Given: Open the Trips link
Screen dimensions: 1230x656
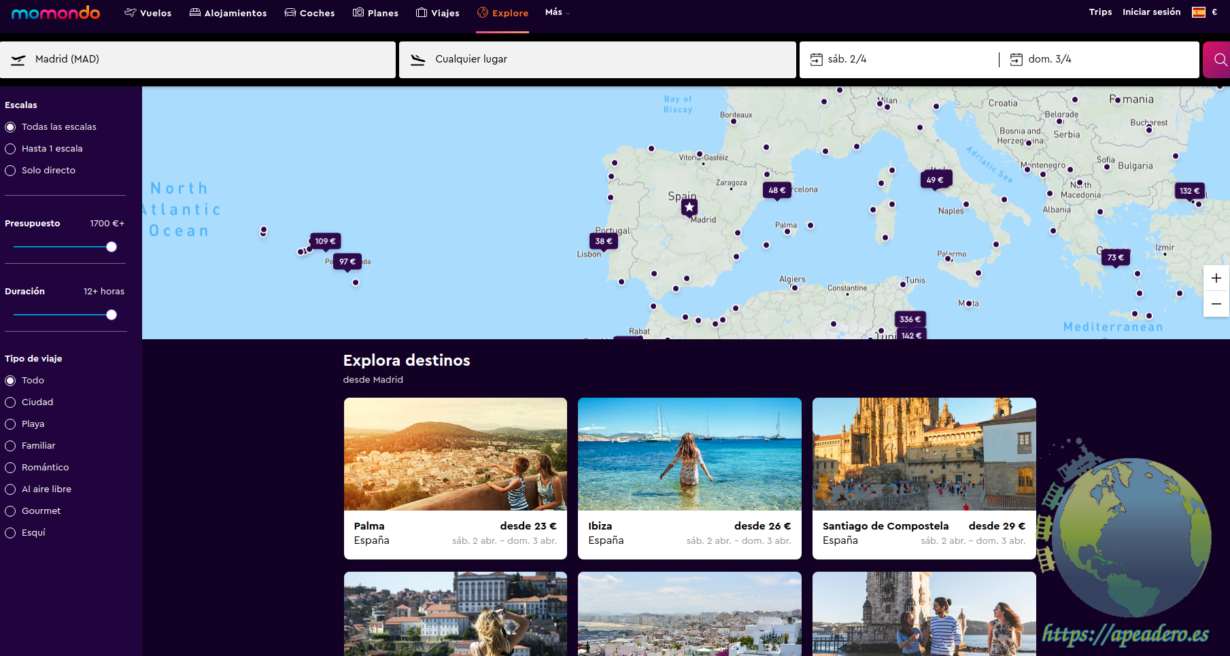Looking at the screenshot, I should point(1100,12).
